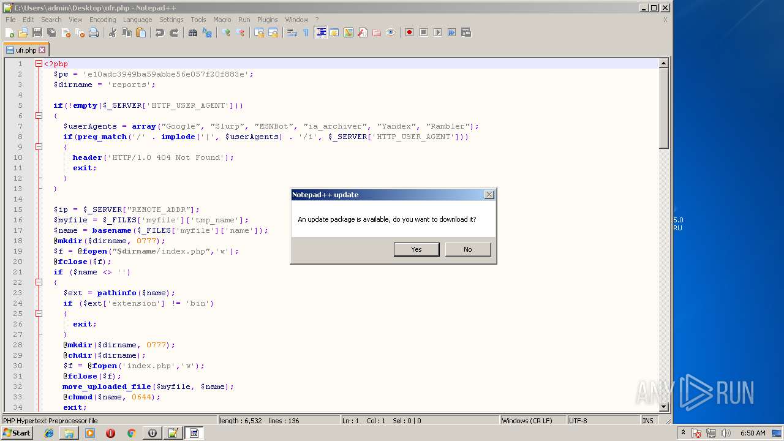
Task: Close the ufr.php tab with its red X
Action: 42,50
